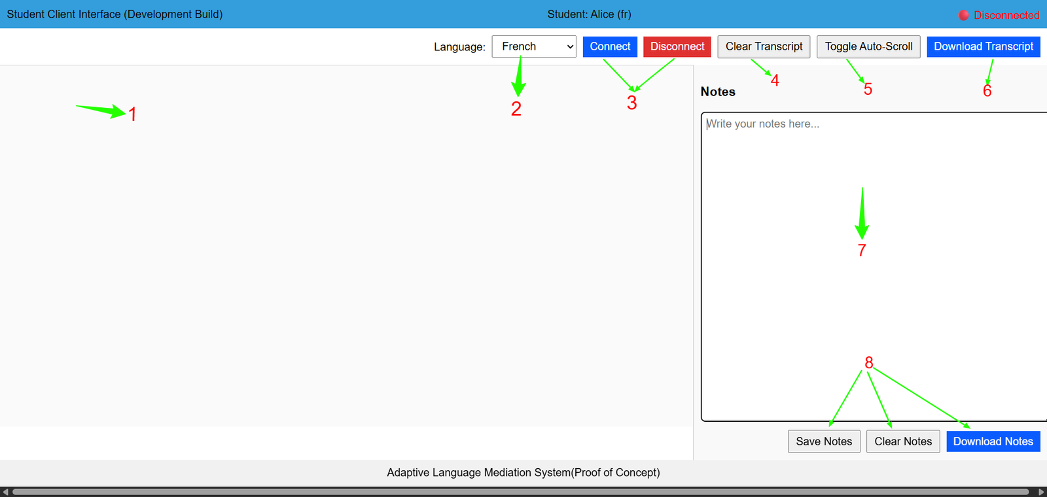Click the Student Client Interface title

click(x=115, y=14)
